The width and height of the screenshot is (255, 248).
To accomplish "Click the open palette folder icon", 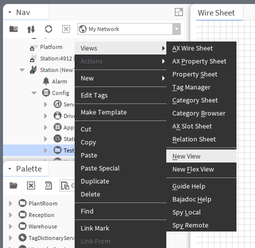I will point(14,185).
